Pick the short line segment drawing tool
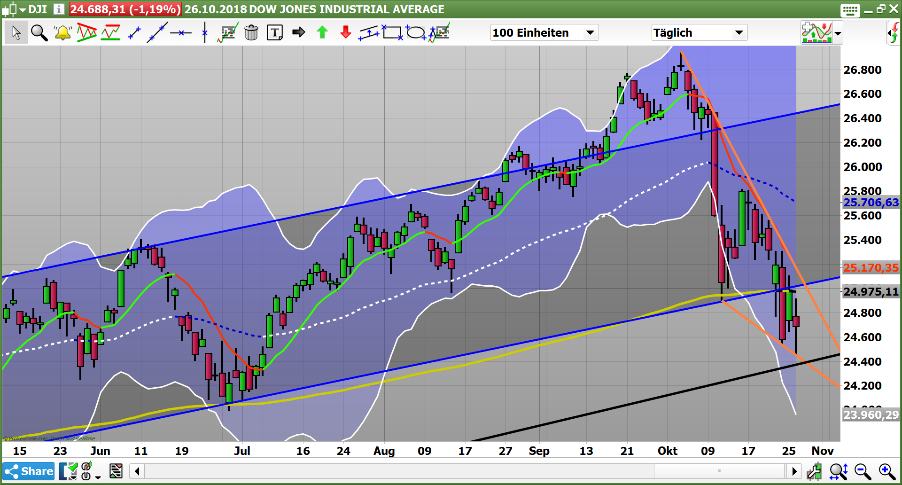The height and width of the screenshot is (485, 902). [x=134, y=32]
